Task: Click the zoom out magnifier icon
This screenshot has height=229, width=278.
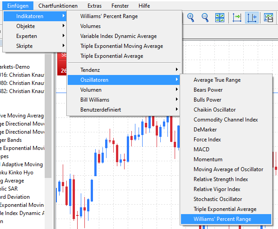Action: [x=205, y=18]
